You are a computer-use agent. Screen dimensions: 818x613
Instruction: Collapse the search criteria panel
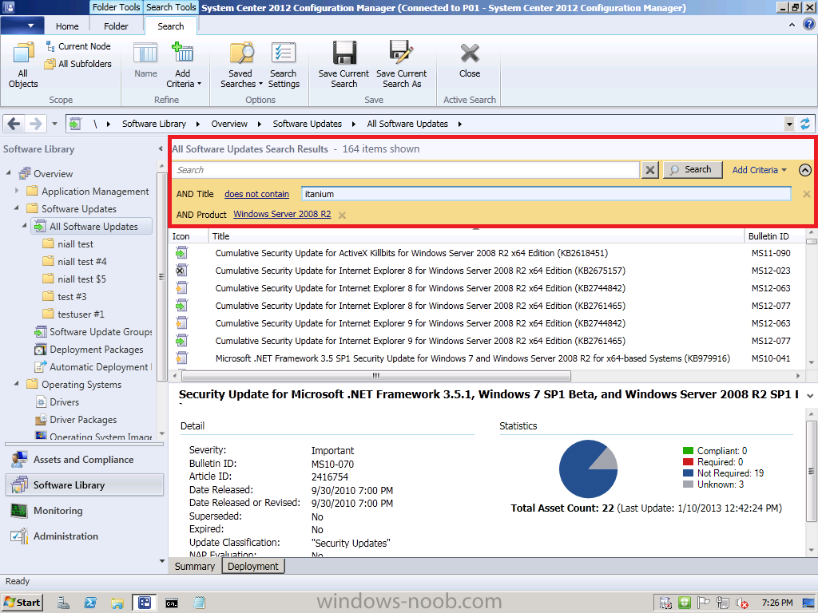805,170
